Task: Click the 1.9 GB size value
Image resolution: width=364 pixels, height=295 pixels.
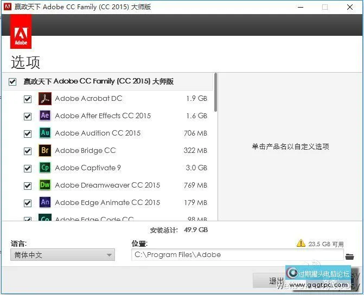Action: click(x=196, y=98)
